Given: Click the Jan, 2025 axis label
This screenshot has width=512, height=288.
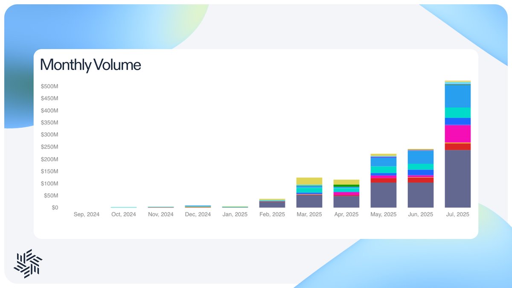Looking at the screenshot, I should [235, 214].
